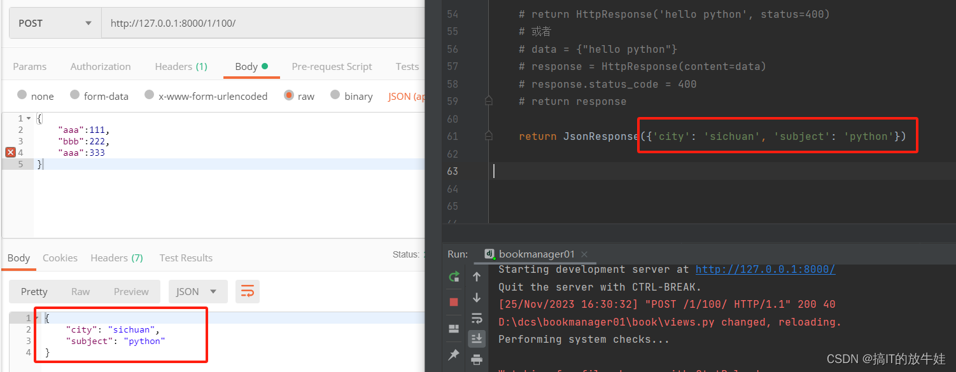The width and height of the screenshot is (956, 372).
Task: Open the Test Results tab
Action: [x=186, y=258]
